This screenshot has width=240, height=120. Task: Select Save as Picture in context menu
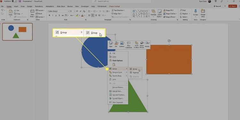118,87
